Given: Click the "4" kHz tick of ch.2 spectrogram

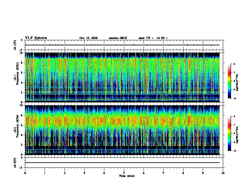Looking at the screenshot, I should pyautogui.click(x=22, y=135).
